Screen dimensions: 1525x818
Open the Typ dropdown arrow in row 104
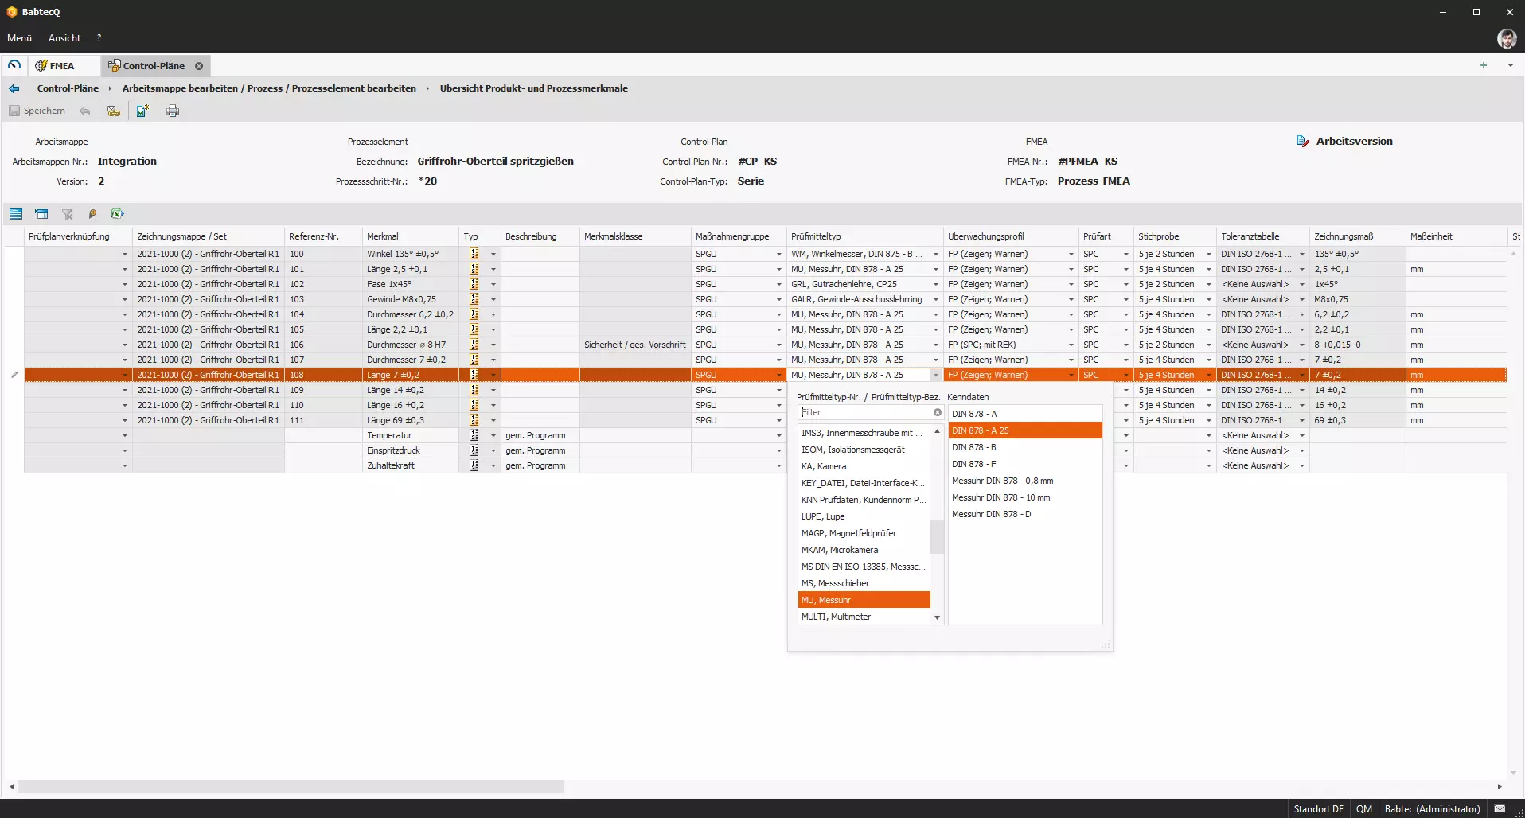(493, 314)
